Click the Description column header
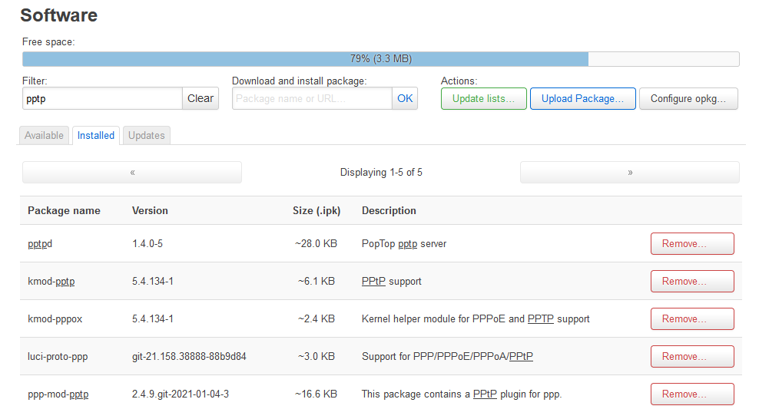The width and height of the screenshot is (759, 419). 389,211
